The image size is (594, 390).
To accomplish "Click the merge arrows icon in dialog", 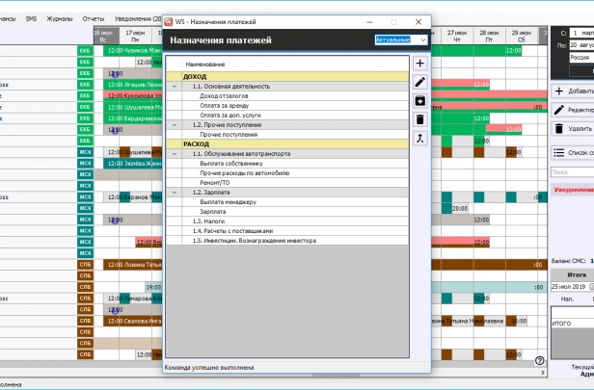I will (x=419, y=139).
